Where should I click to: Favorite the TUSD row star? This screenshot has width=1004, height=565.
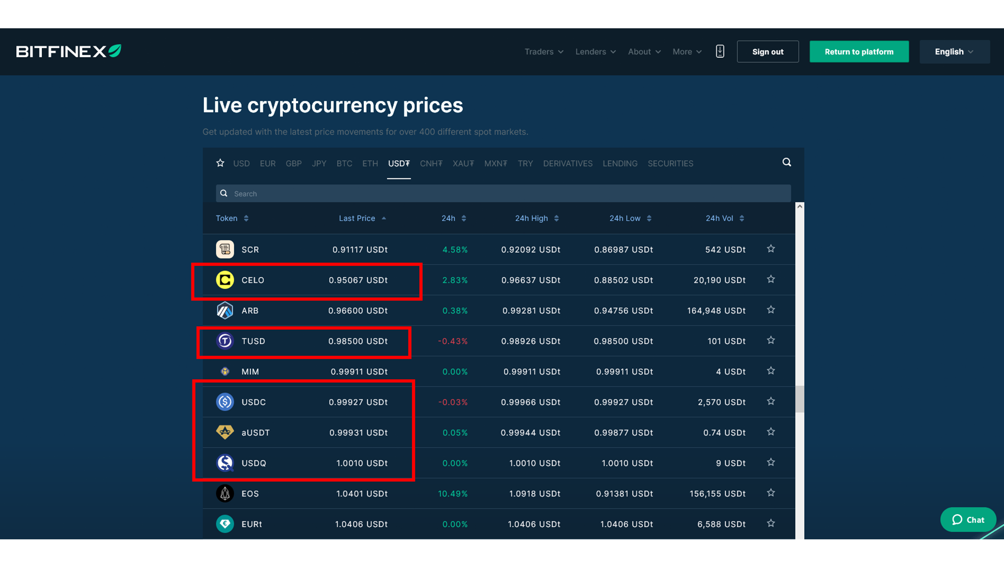click(x=771, y=341)
